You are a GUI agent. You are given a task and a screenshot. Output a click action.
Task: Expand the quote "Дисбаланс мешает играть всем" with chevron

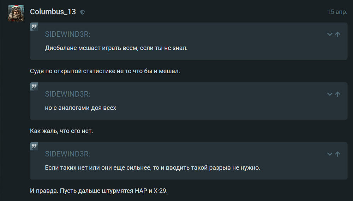tap(330, 34)
